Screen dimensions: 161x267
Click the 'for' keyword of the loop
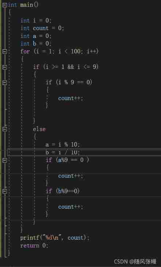(x=25, y=51)
